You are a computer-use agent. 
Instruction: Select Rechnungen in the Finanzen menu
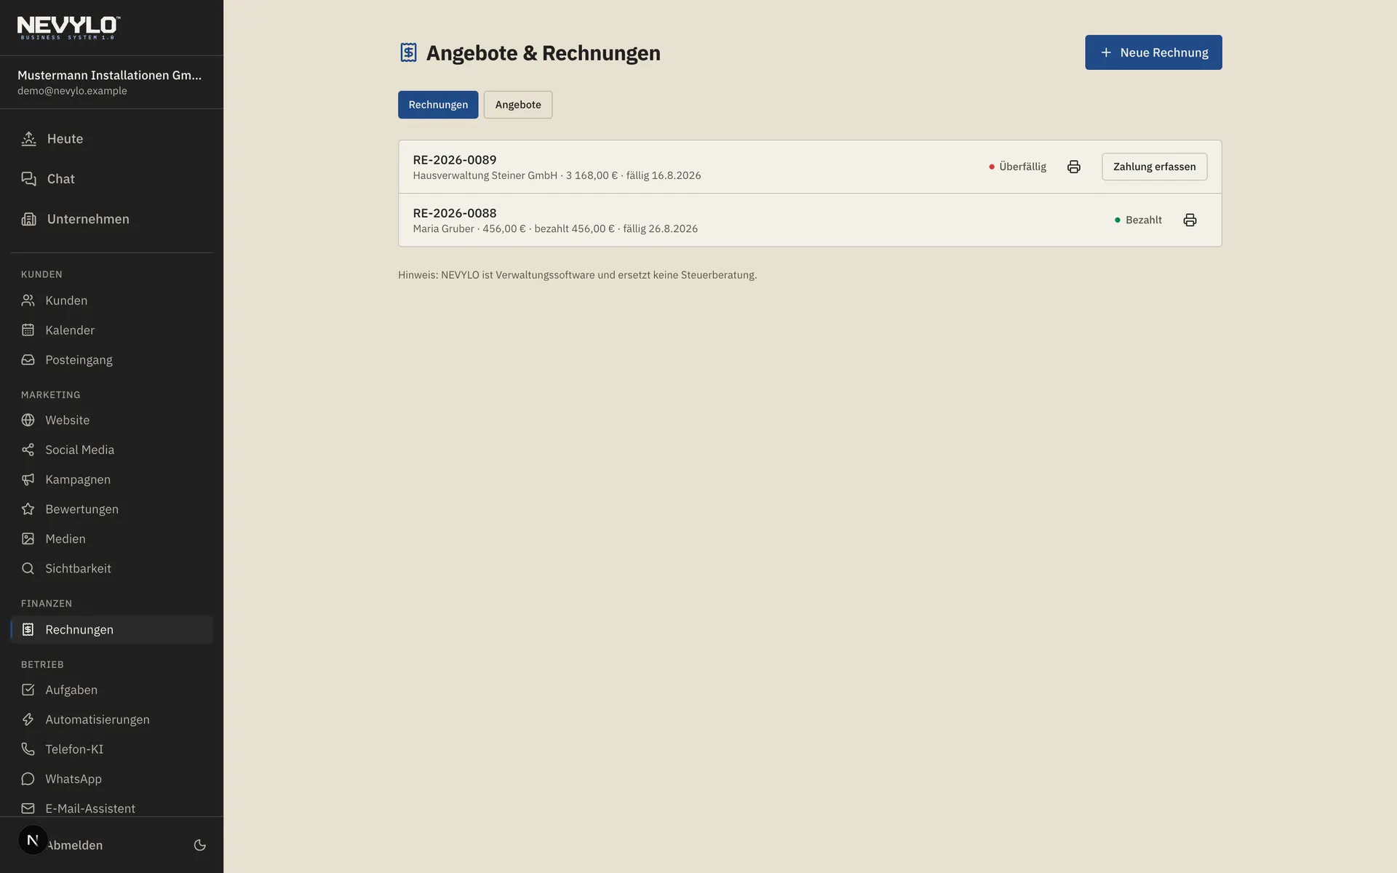coord(112,630)
